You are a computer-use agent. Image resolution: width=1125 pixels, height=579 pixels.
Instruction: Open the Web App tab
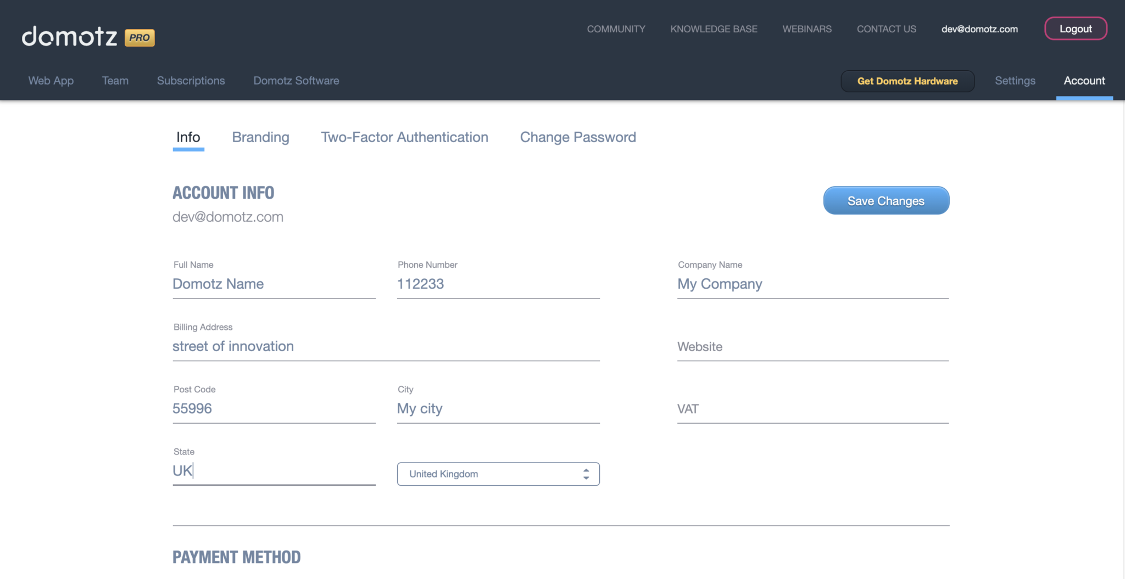[x=51, y=81]
